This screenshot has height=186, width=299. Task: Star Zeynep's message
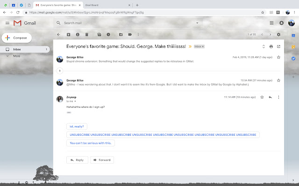262,97
